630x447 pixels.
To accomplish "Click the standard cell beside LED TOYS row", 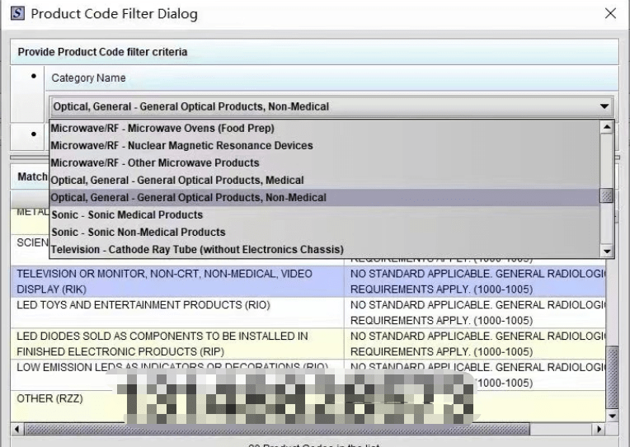I will point(475,313).
